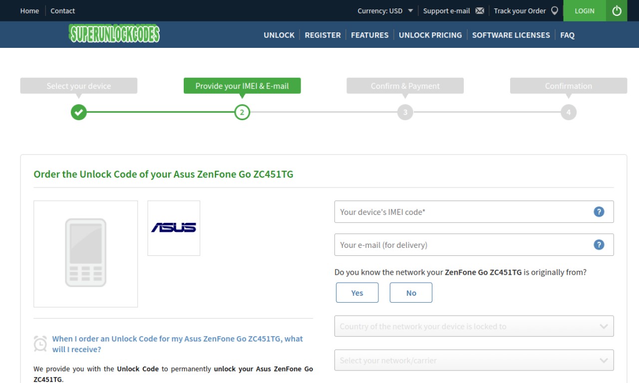639x383 pixels.
Task: Click the step 2 circle marker
Action: [242, 112]
